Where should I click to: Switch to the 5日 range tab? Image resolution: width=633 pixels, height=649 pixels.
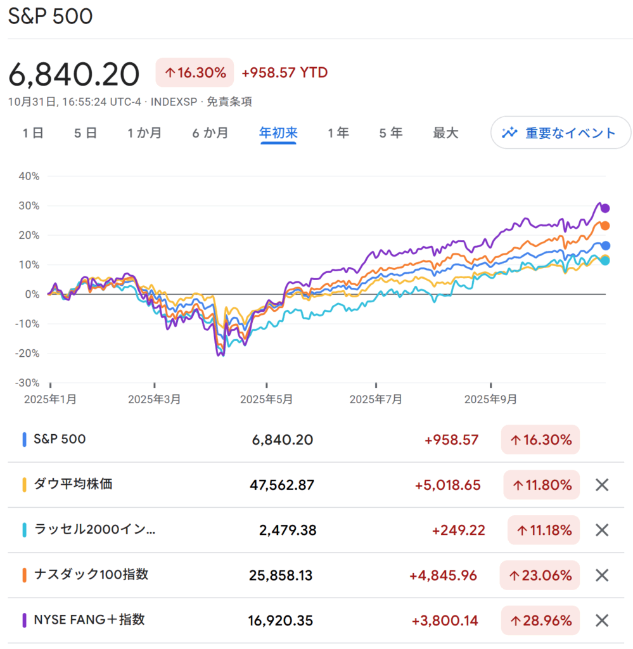tap(86, 133)
